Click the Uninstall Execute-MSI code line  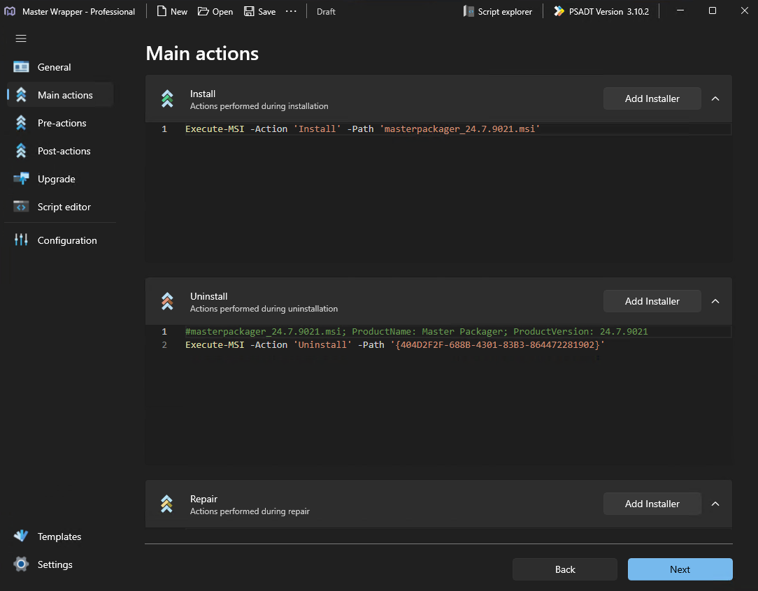(395, 345)
